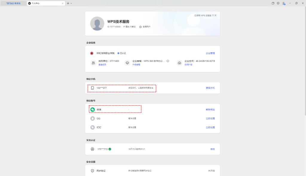Click the 呼和浩特职业学院 organization name
Screen dimensions: 306x176
(x=105, y=53)
